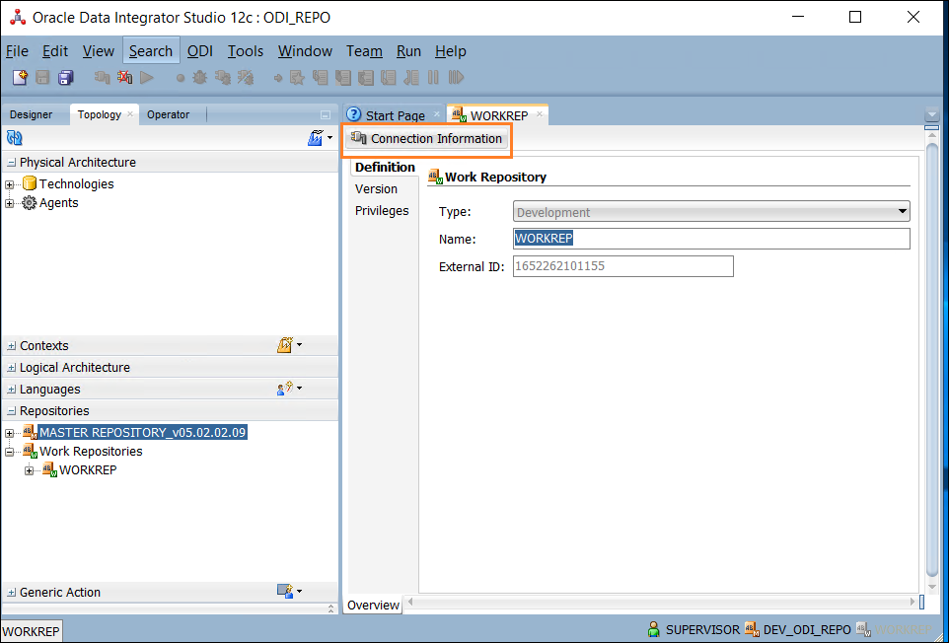The height and width of the screenshot is (643, 949).
Task: Click the Start Page help question icon
Action: coord(353,114)
